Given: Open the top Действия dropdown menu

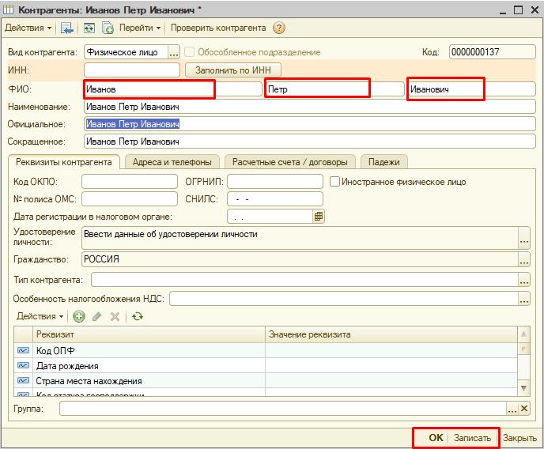Looking at the screenshot, I should 28,28.
